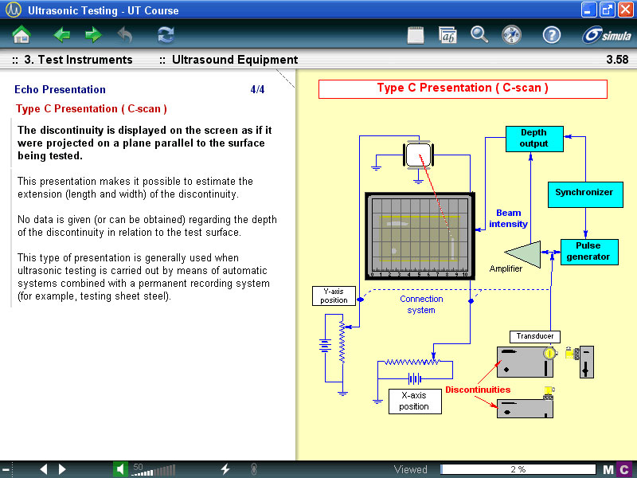Mute audio with green speaker button
The image size is (637, 478).
[x=120, y=469]
